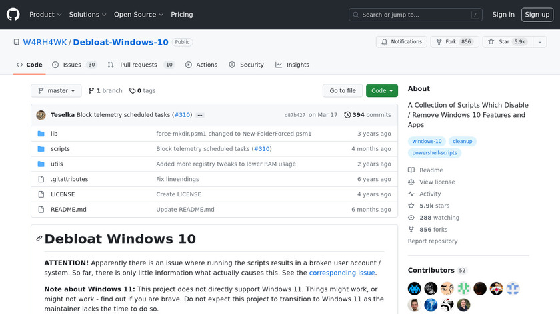
Task: View the 1 branch link
Action: click(x=105, y=91)
